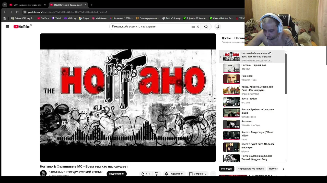Go back in browser history
This screenshot has width=327, height=183.
[x=5, y=12]
